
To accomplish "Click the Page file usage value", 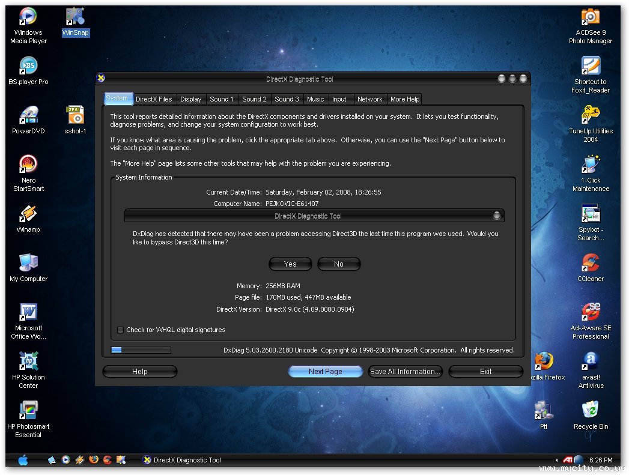I will click(308, 297).
